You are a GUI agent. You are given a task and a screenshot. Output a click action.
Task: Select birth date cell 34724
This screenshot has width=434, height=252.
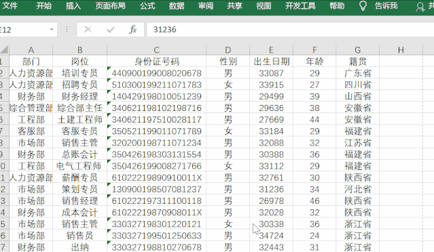(x=271, y=235)
